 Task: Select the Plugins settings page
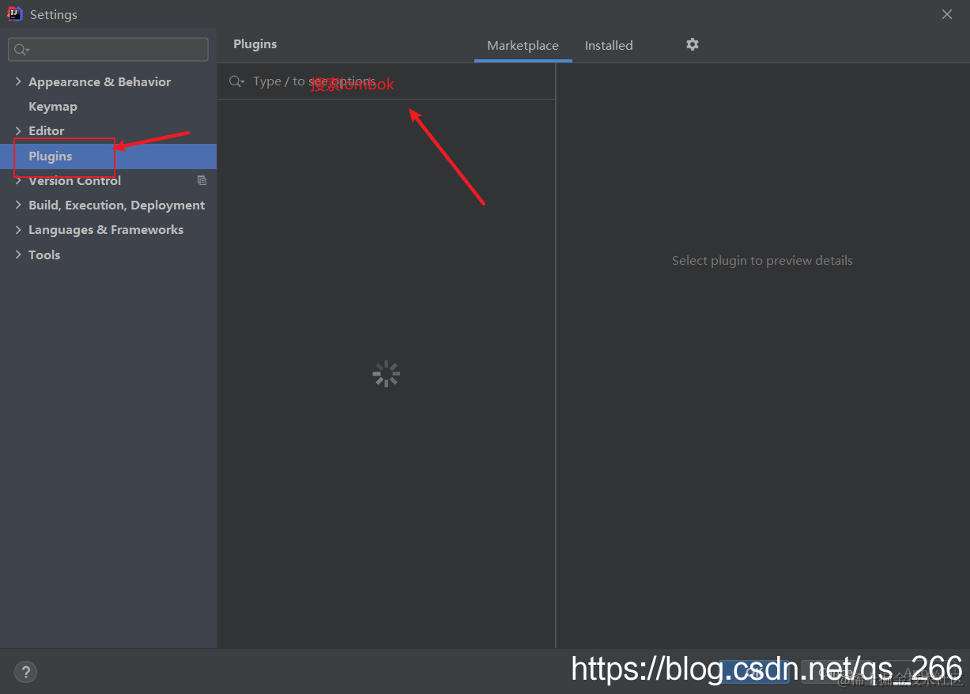point(108,156)
